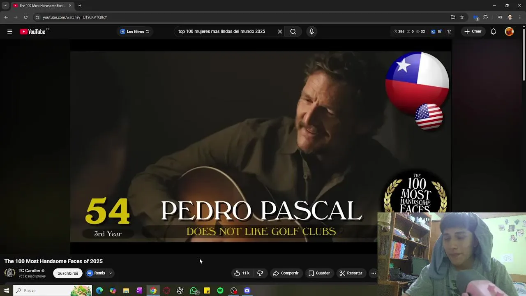Image resolution: width=526 pixels, height=296 pixels.
Task: Open the list icon beside IQ badge
Action: click(x=440, y=32)
